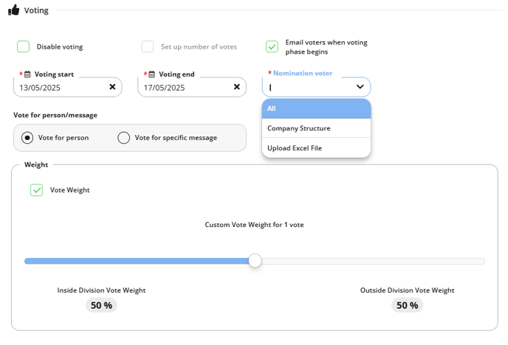508x345 pixels.
Task: Collapse the Nomination voter dropdown chevron
Action: coord(360,87)
